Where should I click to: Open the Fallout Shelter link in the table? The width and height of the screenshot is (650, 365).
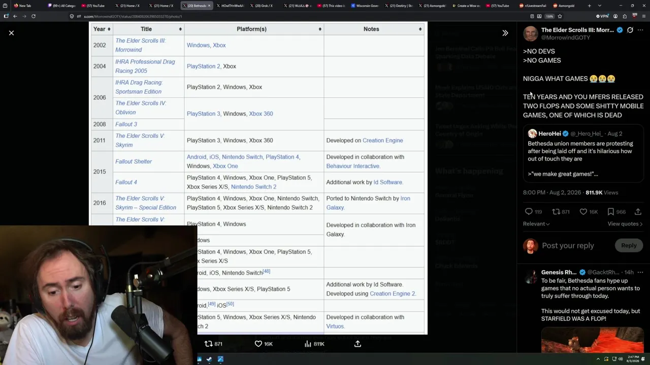134,161
